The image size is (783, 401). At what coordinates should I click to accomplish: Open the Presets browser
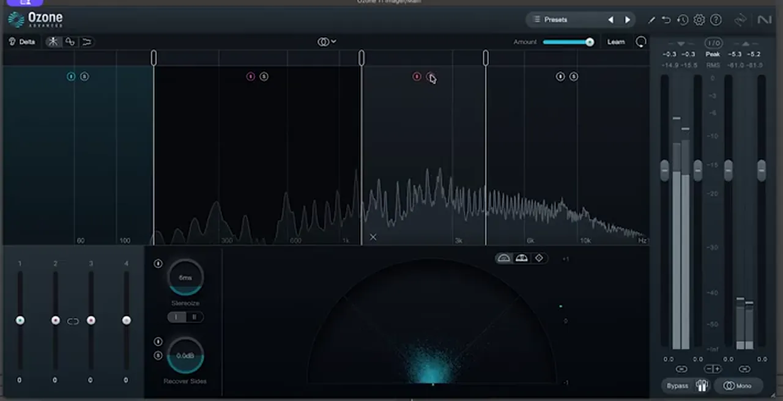(557, 20)
